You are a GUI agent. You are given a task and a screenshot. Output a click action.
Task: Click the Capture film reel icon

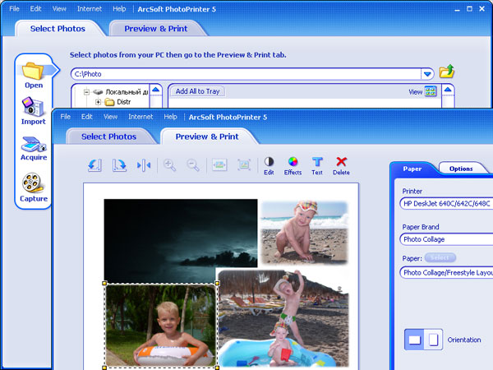32,183
